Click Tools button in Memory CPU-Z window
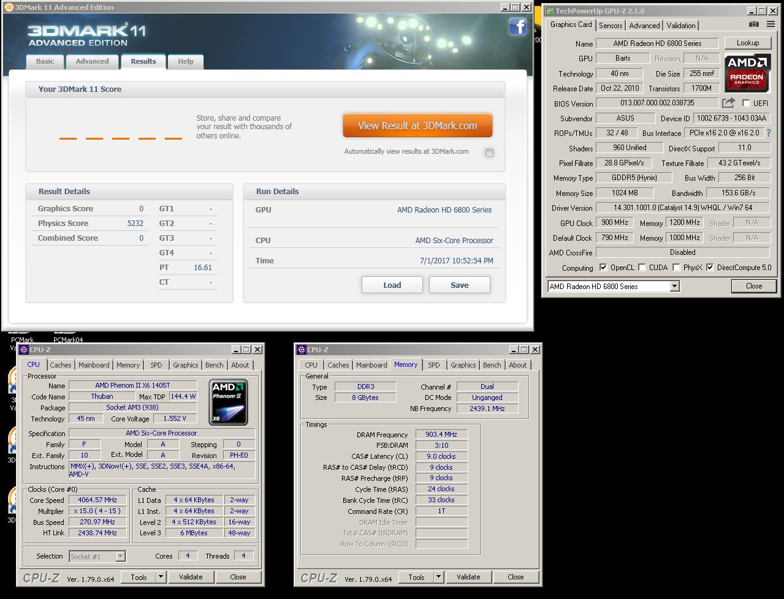 click(x=416, y=577)
